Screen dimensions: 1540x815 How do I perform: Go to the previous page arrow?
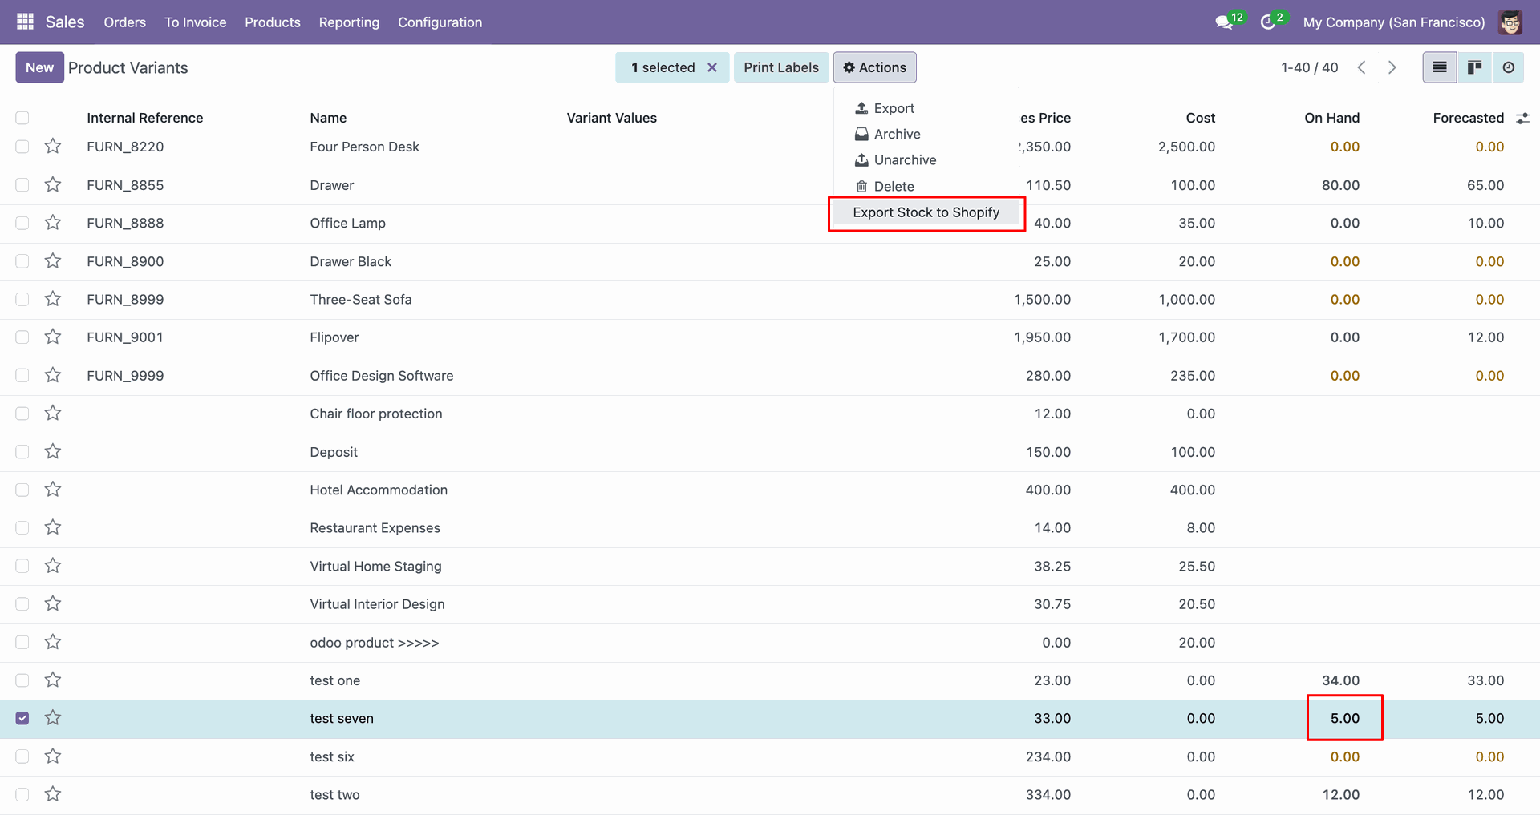point(1362,67)
